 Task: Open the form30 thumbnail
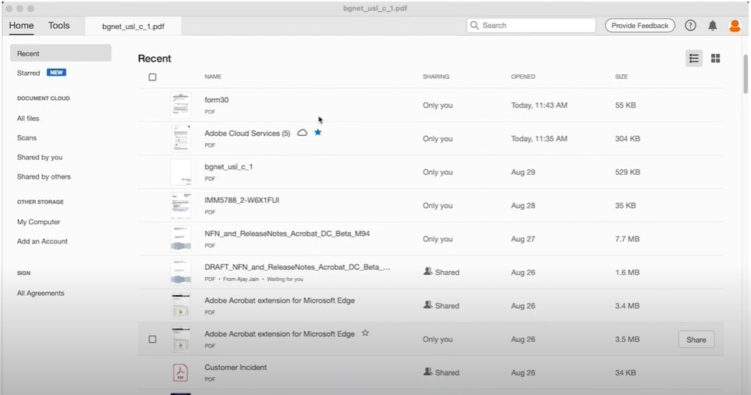pyautogui.click(x=180, y=105)
